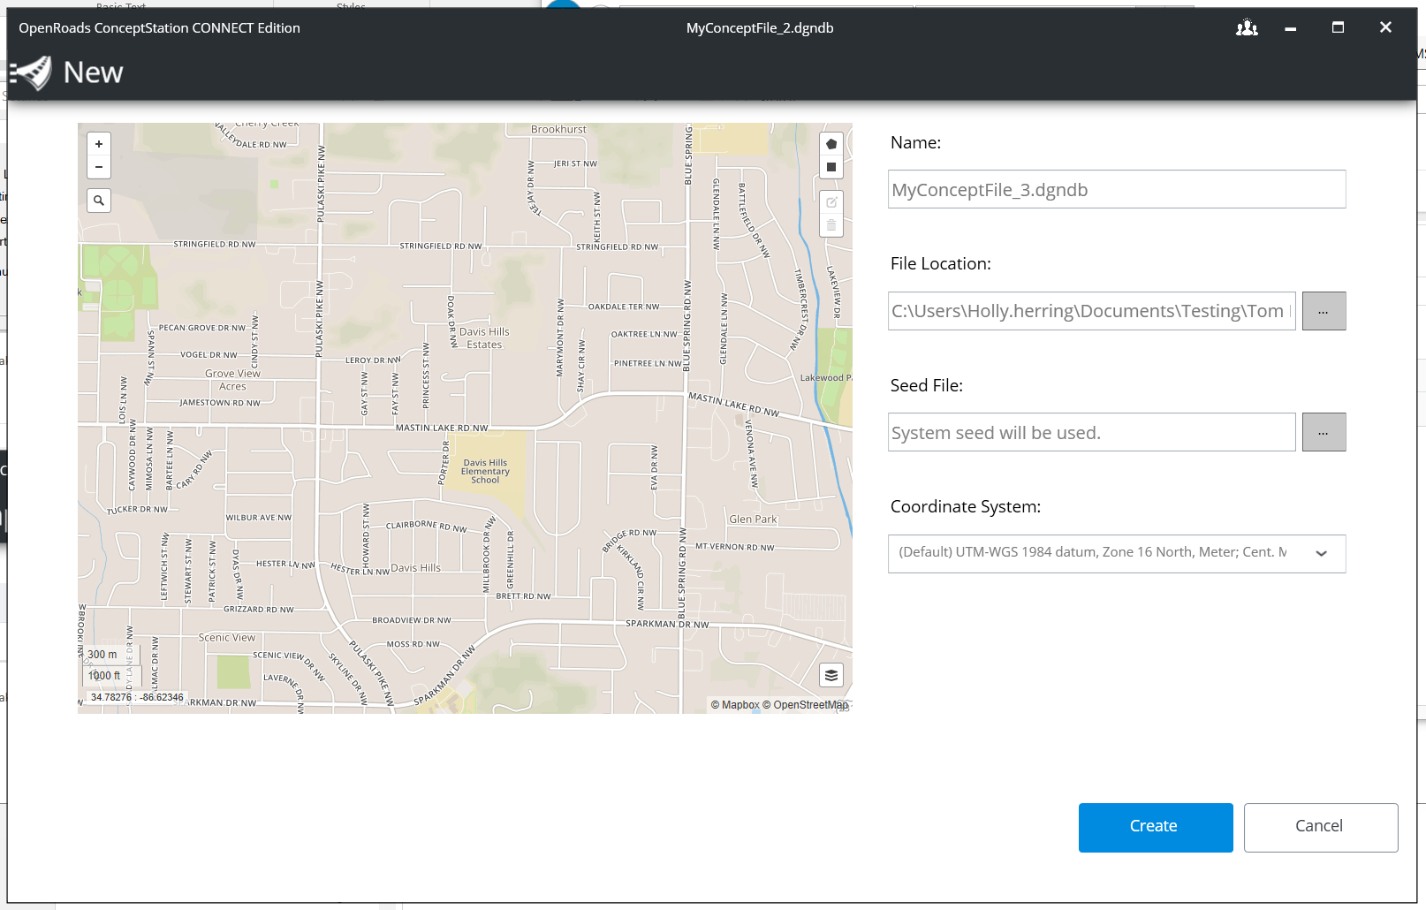Open the map layers selector

(831, 676)
